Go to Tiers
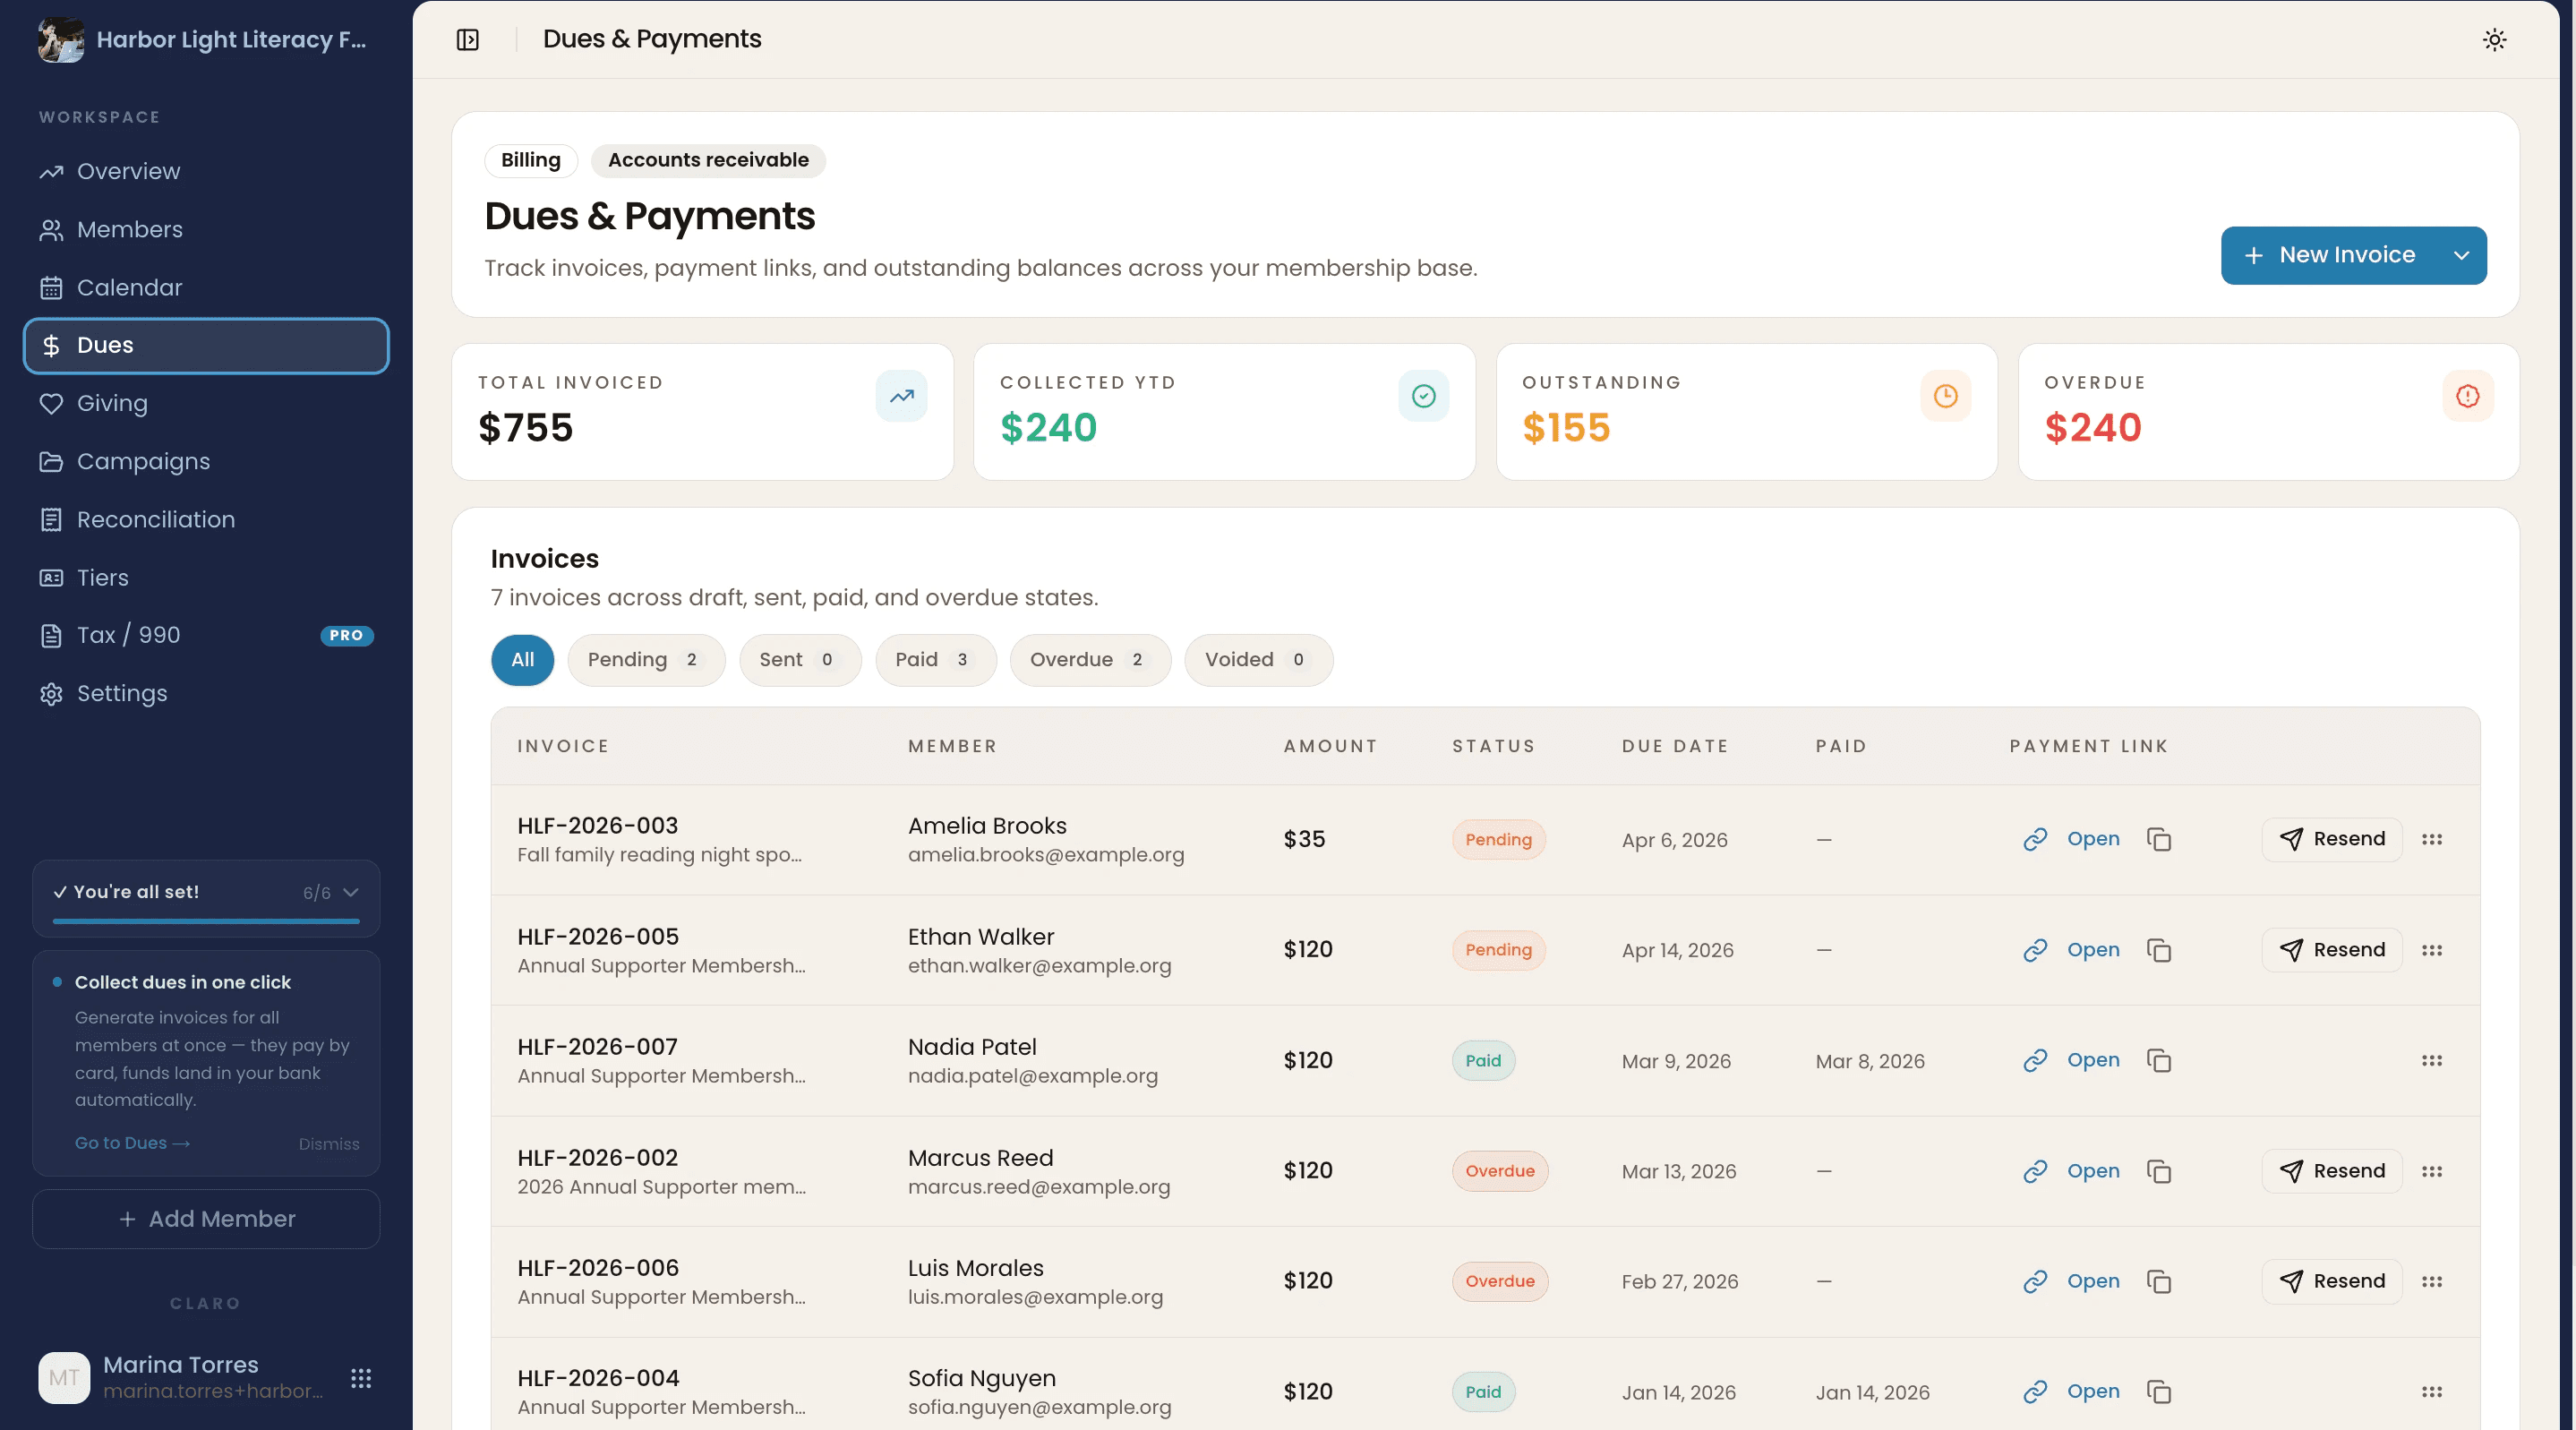This screenshot has width=2576, height=1430. (x=206, y=577)
